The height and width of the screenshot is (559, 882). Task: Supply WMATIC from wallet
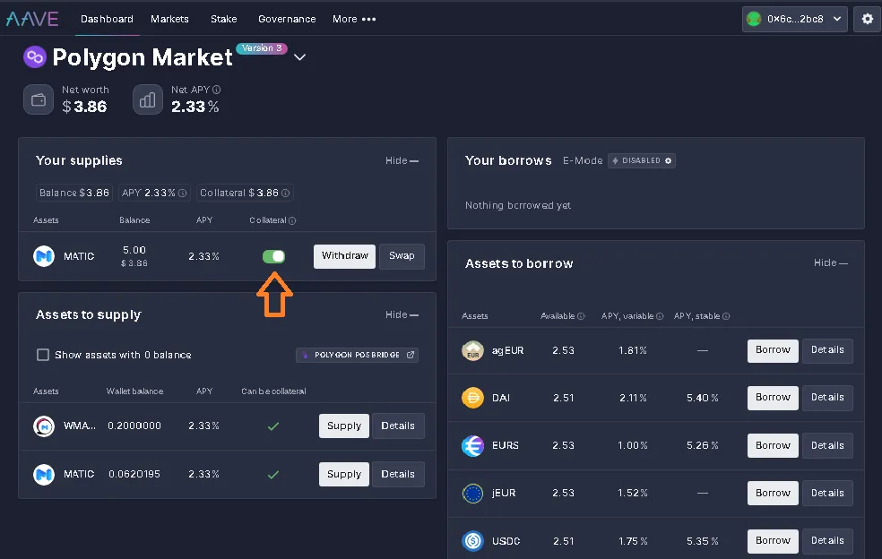pyautogui.click(x=343, y=426)
